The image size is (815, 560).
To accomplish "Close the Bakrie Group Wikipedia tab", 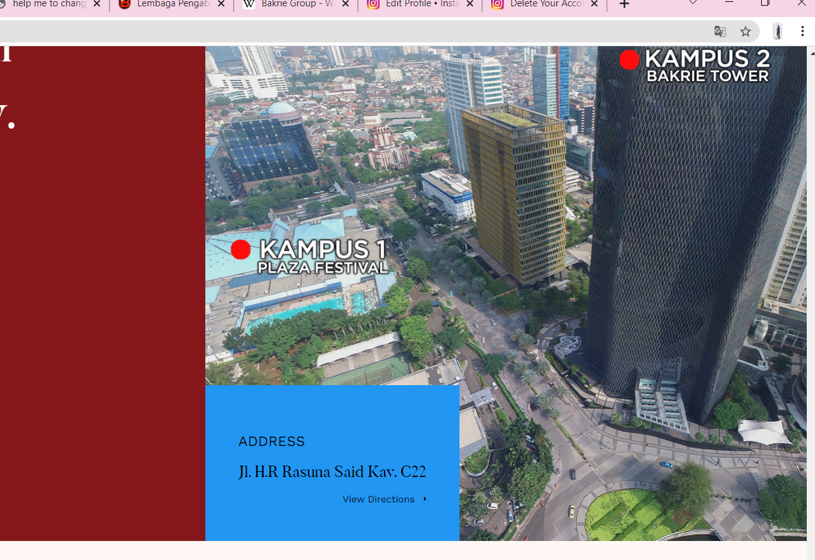I will [345, 4].
